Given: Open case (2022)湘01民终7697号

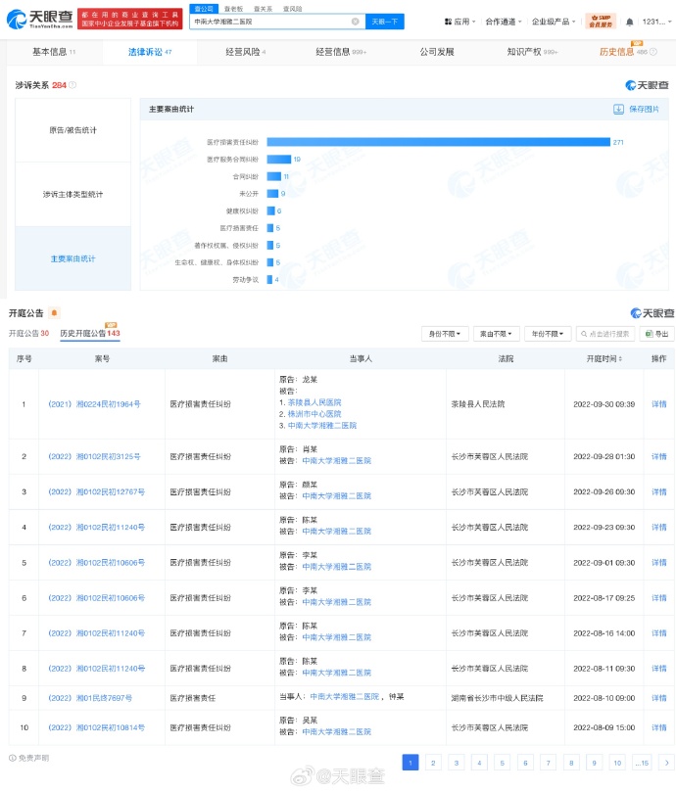Looking at the screenshot, I should (90, 698).
